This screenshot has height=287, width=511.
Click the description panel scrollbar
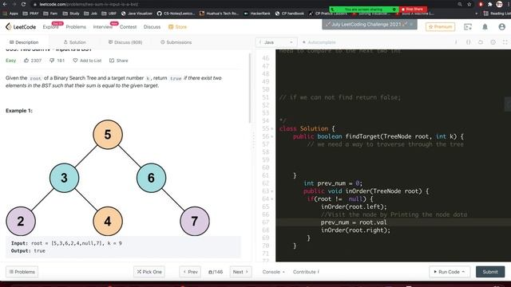[250, 88]
